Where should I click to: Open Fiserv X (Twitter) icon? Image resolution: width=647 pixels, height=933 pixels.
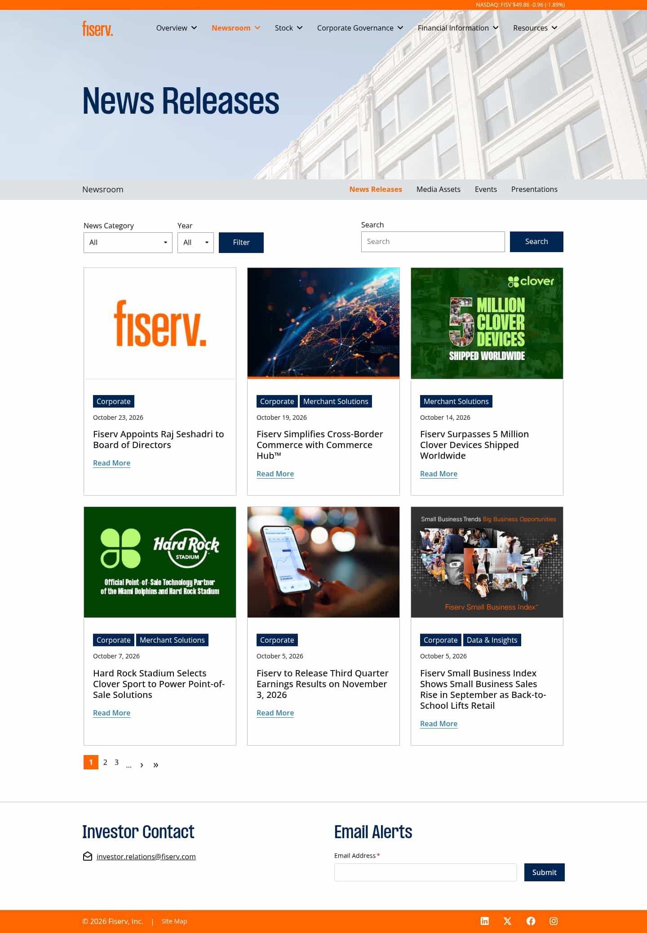click(507, 921)
